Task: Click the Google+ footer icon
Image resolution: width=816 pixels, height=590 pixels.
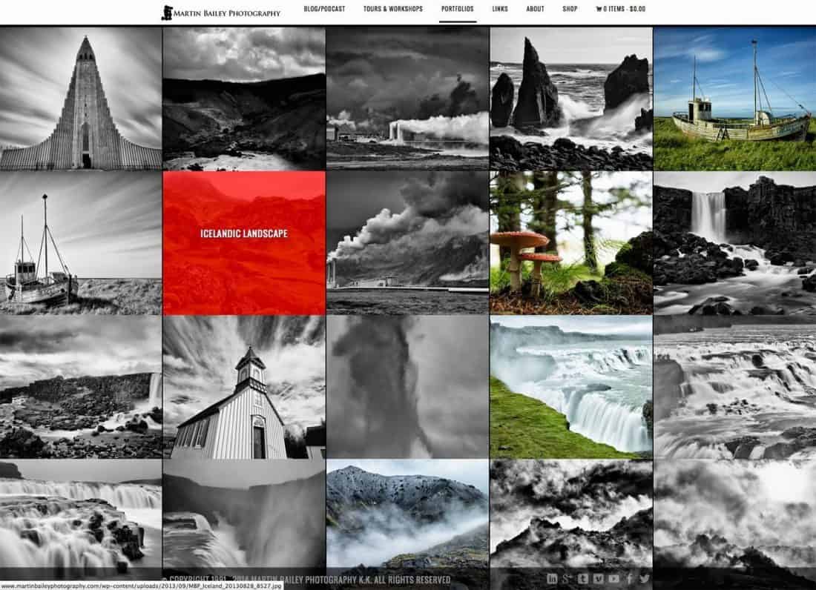Action: [x=567, y=579]
